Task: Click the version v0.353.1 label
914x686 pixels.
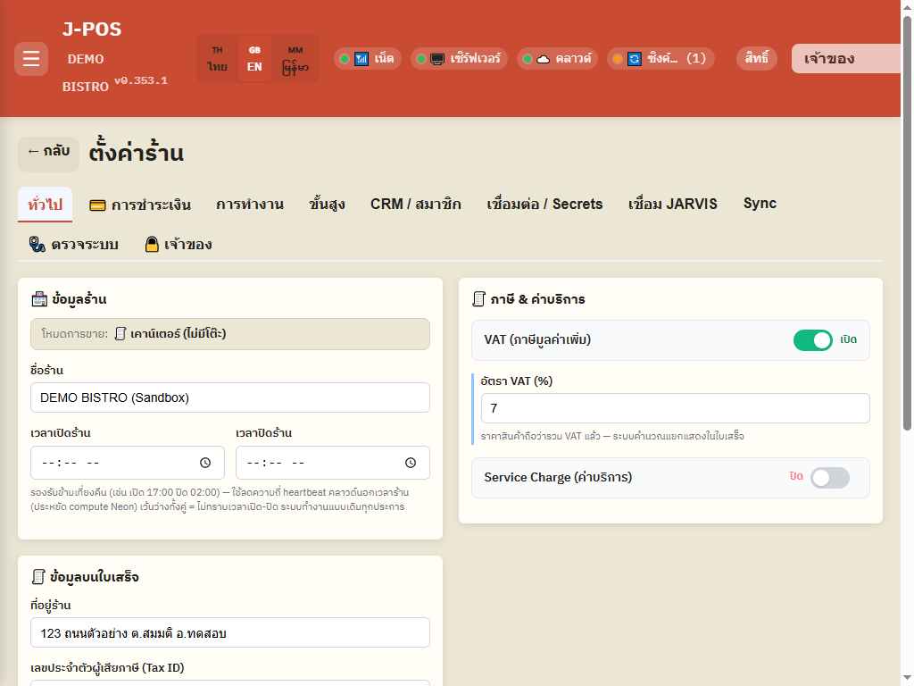Action: point(141,80)
